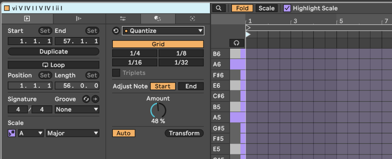Image resolution: width=392 pixels, height=159 pixels.
Task: Toggle the sharp/flat scale mode button
Action: [x=12, y=133]
